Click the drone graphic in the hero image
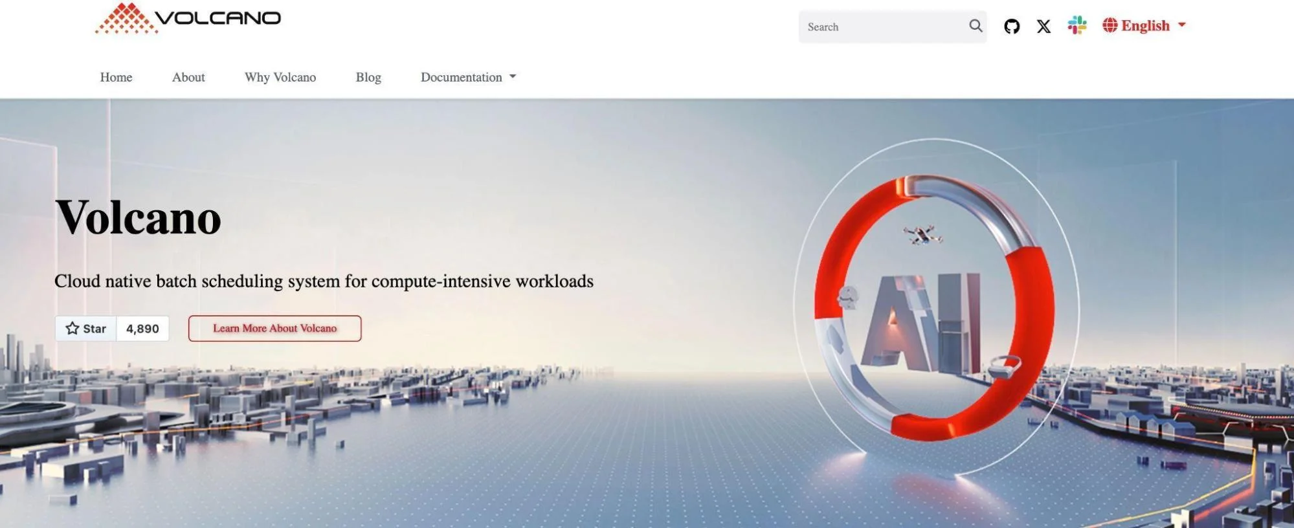Viewport: 1294px width, 528px height. [x=923, y=234]
